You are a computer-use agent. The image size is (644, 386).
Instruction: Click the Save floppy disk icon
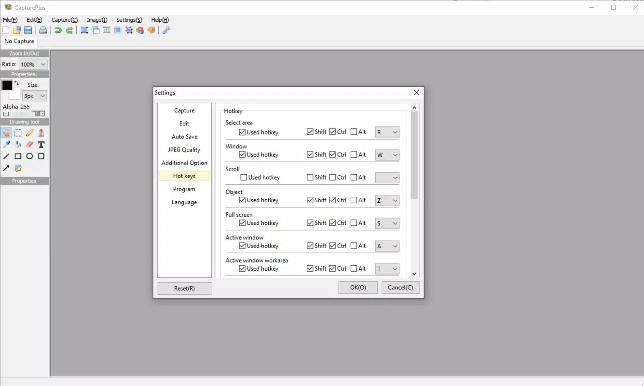pyautogui.click(x=28, y=30)
